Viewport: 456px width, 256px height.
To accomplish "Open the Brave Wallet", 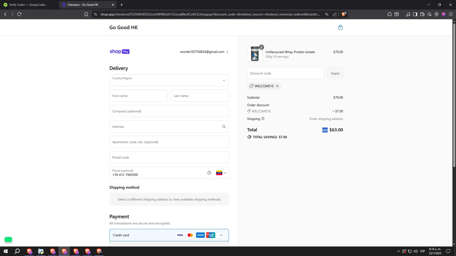I will [422, 14].
